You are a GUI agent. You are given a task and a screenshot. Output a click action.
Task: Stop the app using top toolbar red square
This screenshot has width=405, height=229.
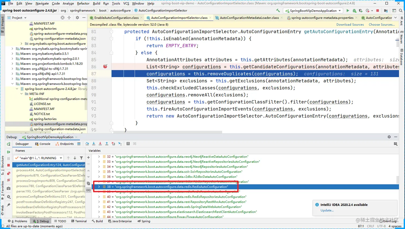pyautogui.click(x=378, y=10)
